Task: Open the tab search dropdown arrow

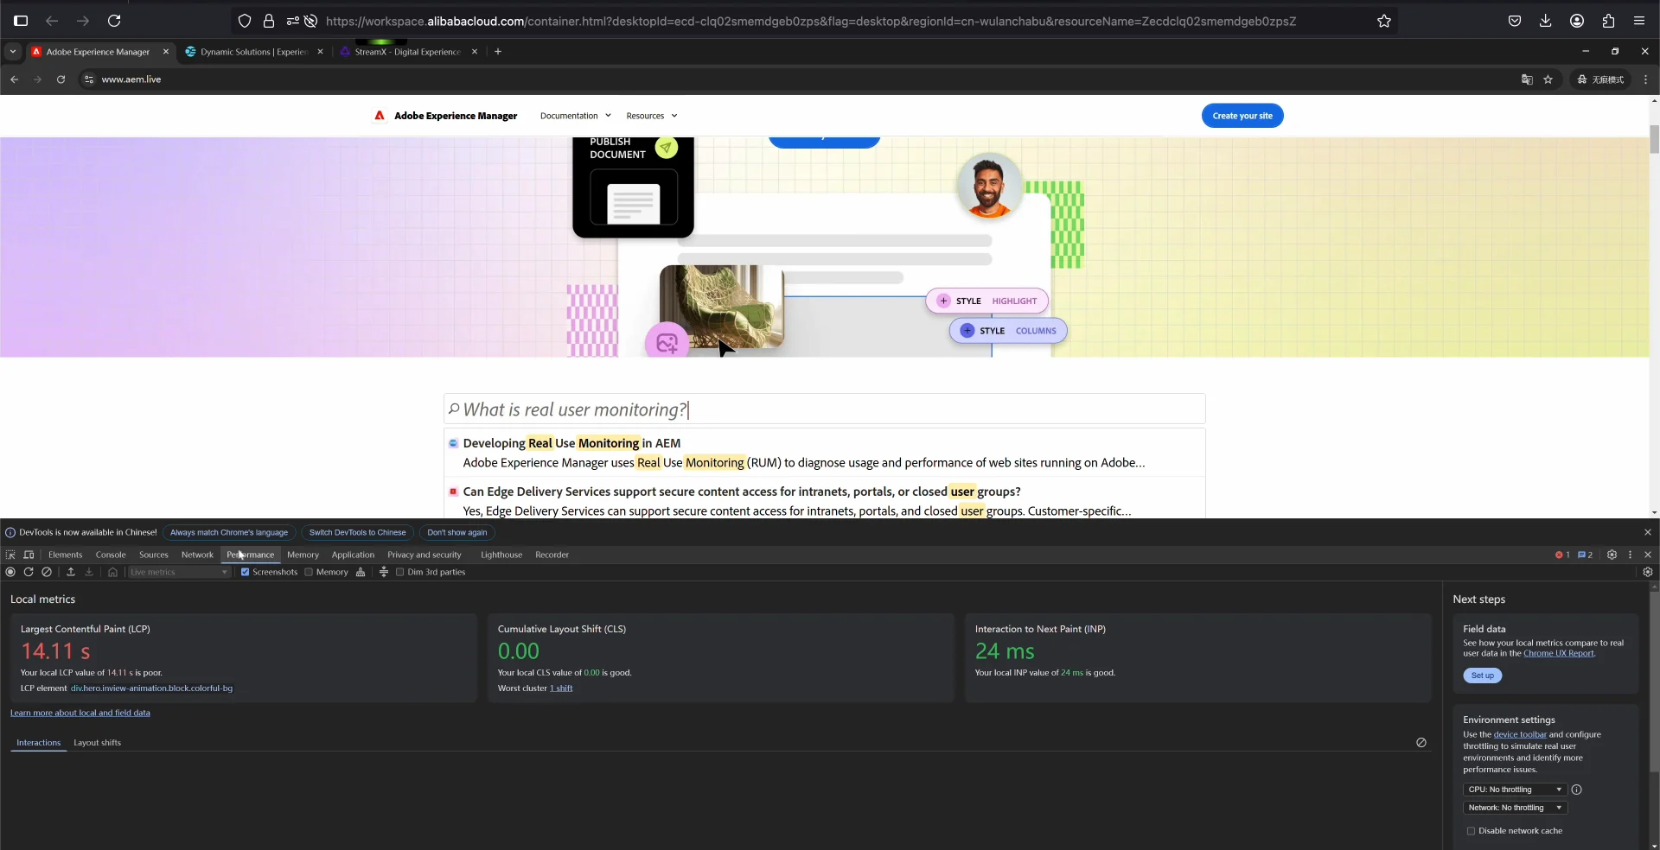Action: [x=13, y=52]
